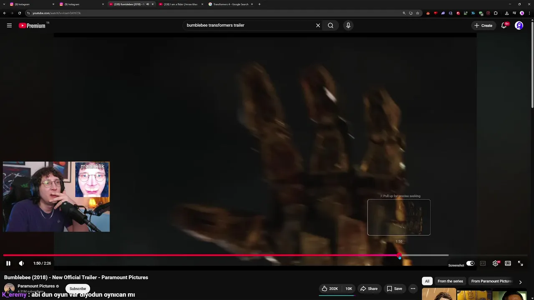The image size is (534, 300).
Task: Click the red progress bar scrubber
Action: [x=399, y=255]
